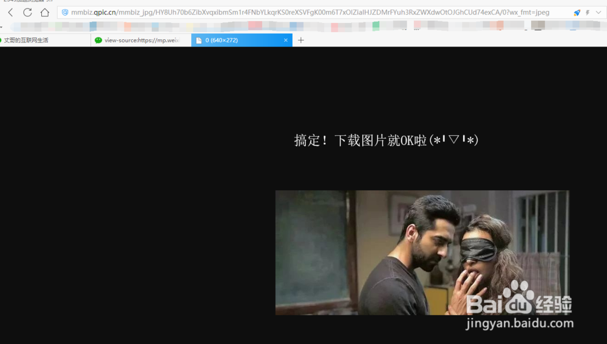The image size is (607, 344).
Task: Go back with the browser back arrow
Action: 10,12
